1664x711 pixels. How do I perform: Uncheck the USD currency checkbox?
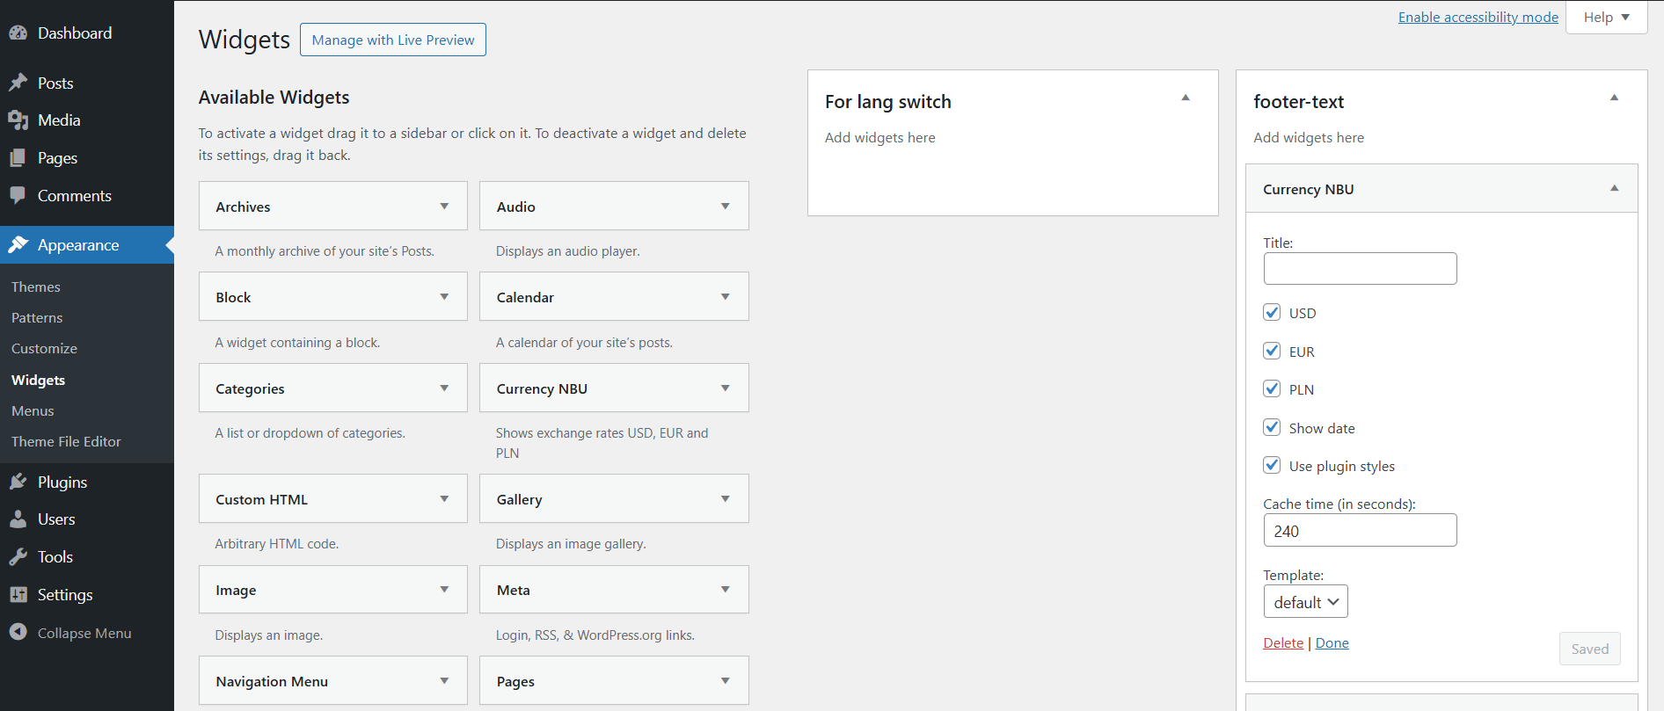[x=1272, y=313]
